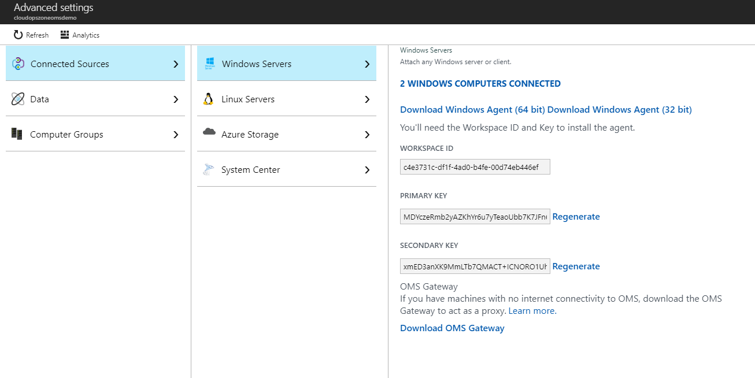The image size is (755, 378).
Task: Click the Advanced settings title
Action: point(54,8)
